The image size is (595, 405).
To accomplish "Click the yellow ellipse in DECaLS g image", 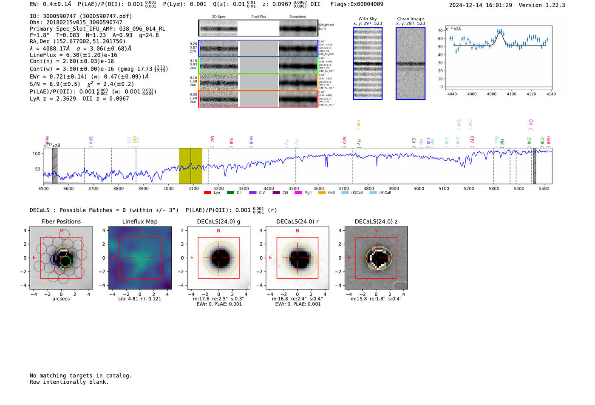I will (x=221, y=258).
